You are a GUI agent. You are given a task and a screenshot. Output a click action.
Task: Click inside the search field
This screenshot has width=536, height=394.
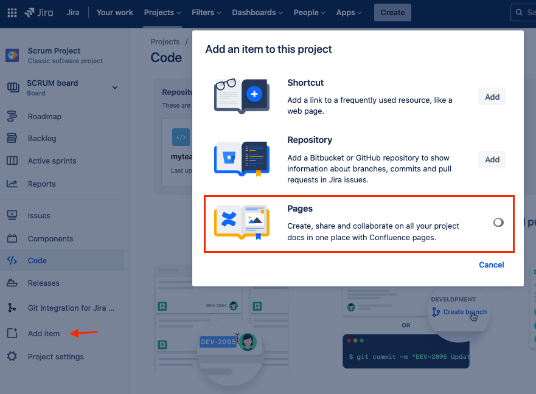523,13
